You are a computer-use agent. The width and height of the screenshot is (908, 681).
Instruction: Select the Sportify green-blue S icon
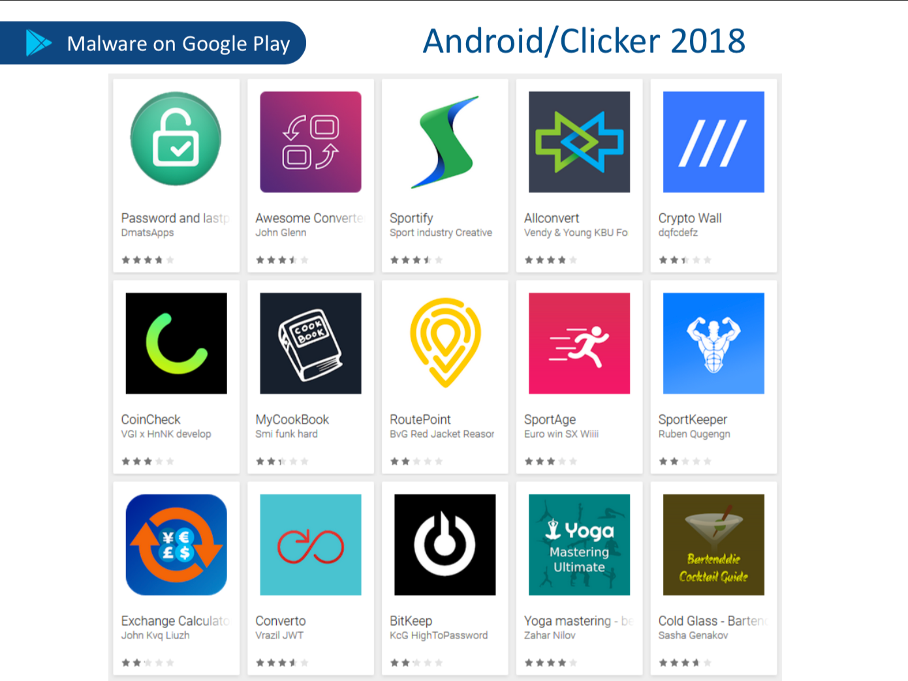(x=445, y=142)
